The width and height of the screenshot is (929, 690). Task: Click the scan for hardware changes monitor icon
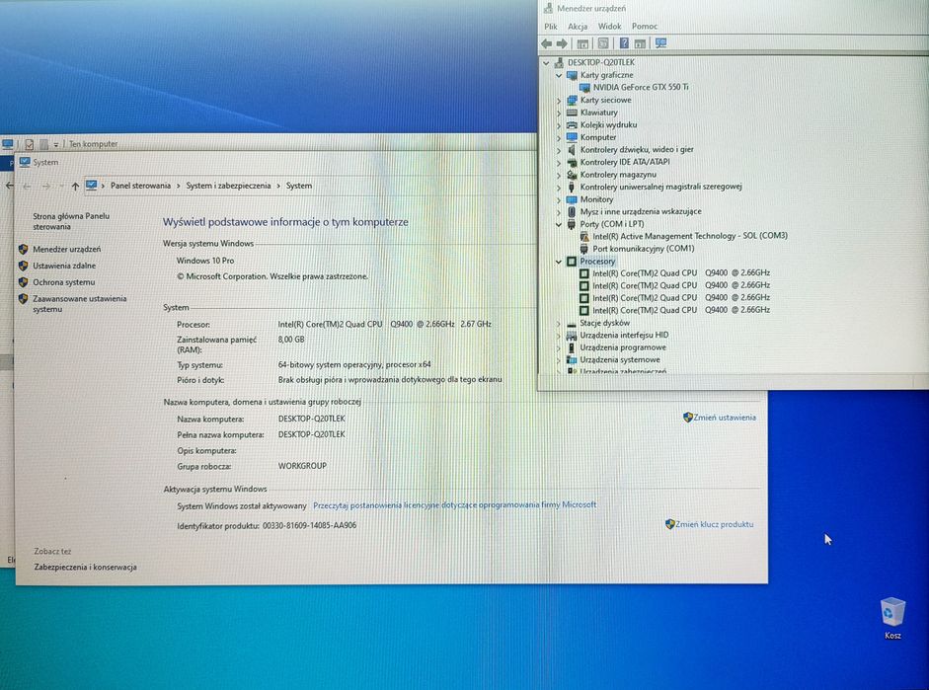point(660,43)
